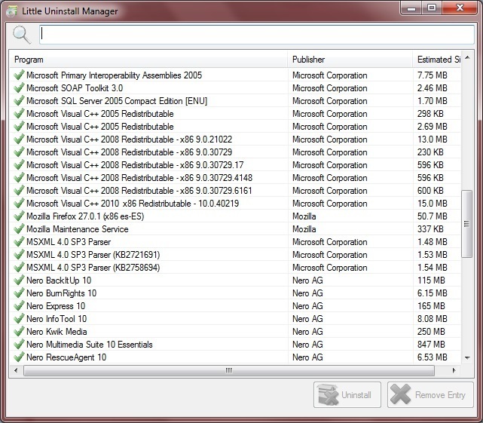This screenshot has height=423, width=483.
Task: Click the 2.69 MB size value
Action: pyautogui.click(x=433, y=127)
